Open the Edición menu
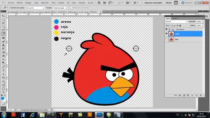The image size is (210, 118). (x=20, y=3)
